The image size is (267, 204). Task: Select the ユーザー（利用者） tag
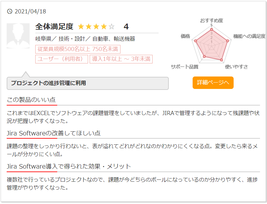click(62, 59)
